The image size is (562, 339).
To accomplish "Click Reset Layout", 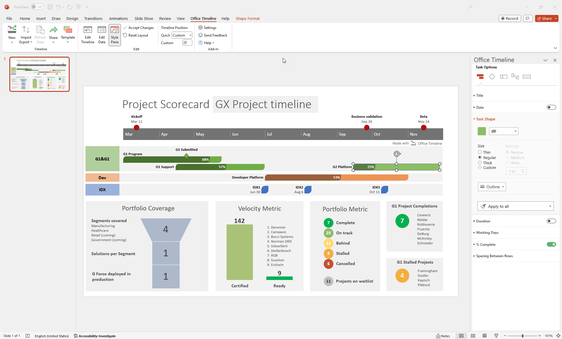I will click(136, 35).
